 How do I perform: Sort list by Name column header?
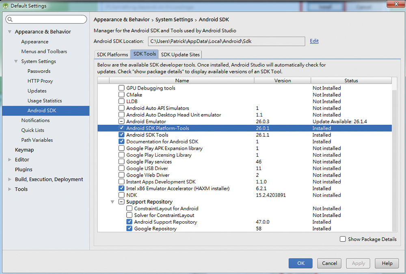(182, 80)
